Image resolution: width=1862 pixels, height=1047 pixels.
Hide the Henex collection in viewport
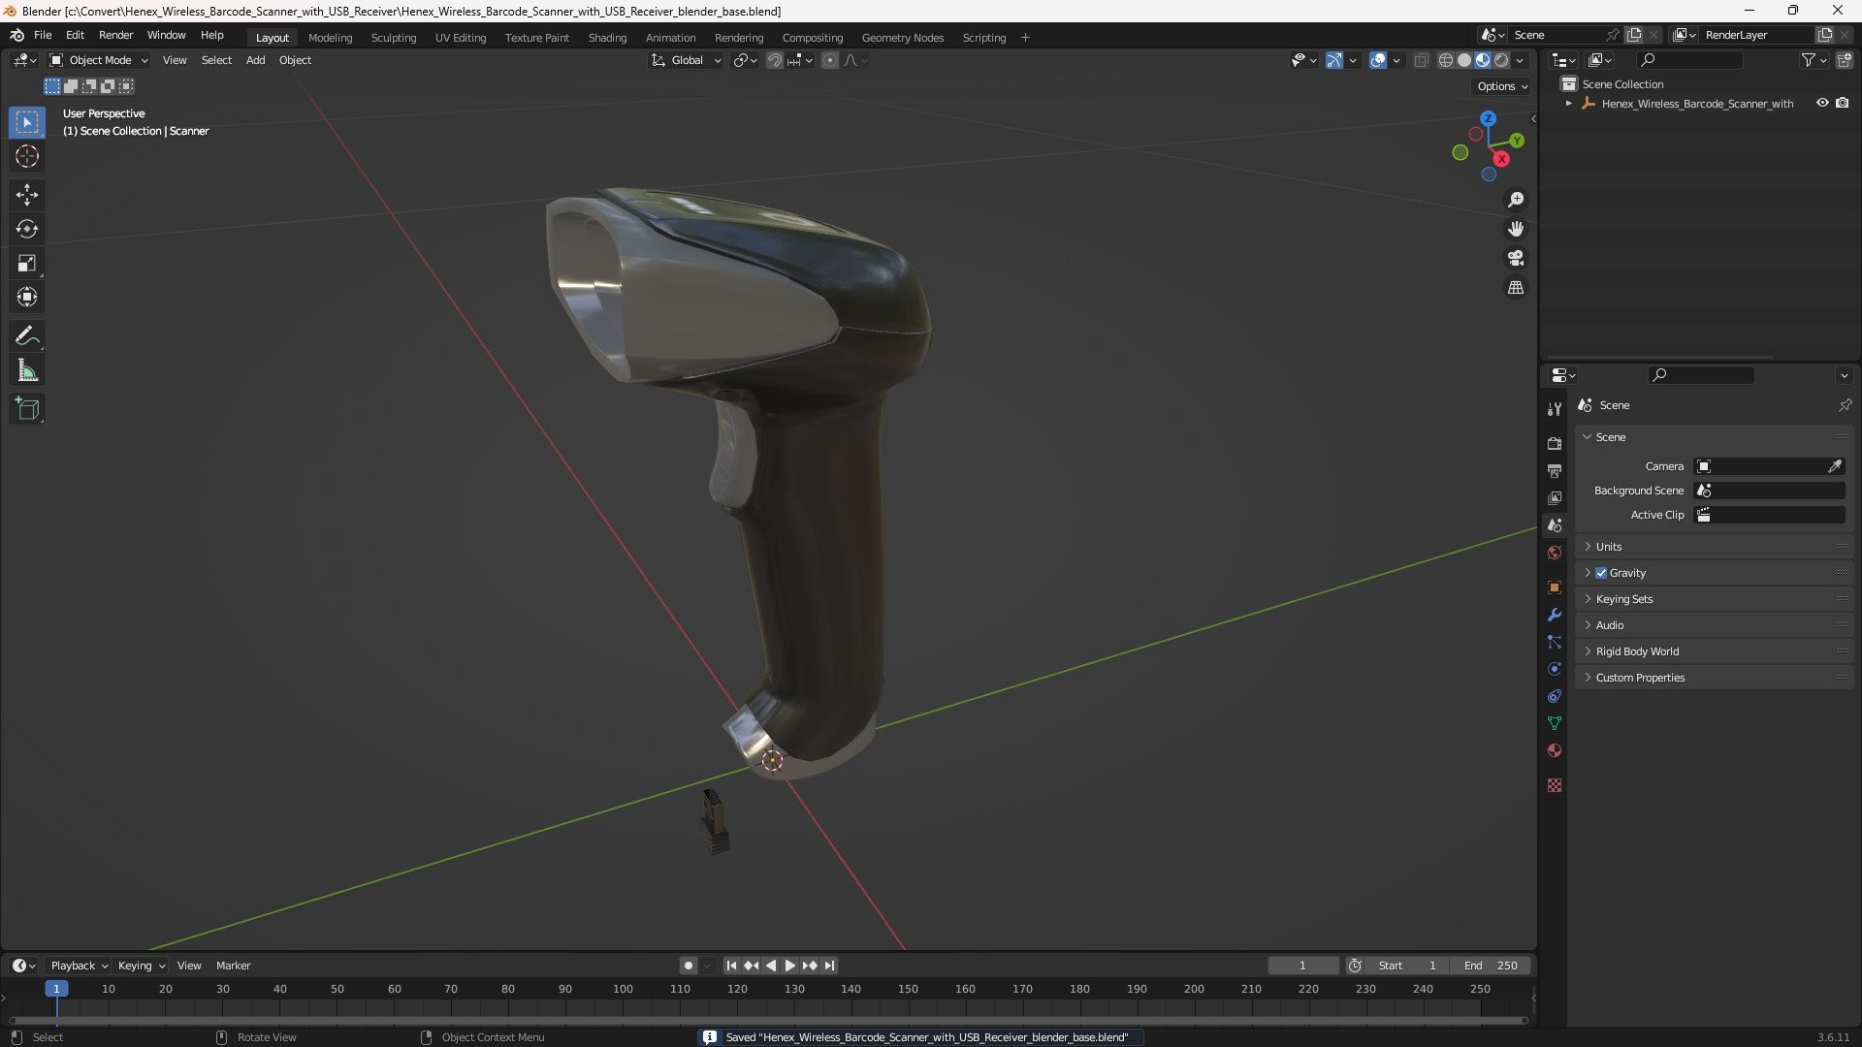coord(1822,103)
